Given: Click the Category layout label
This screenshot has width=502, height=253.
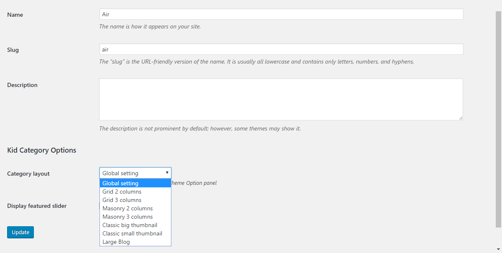Looking at the screenshot, I should [28, 174].
